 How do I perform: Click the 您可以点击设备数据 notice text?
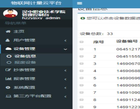[113, 18]
